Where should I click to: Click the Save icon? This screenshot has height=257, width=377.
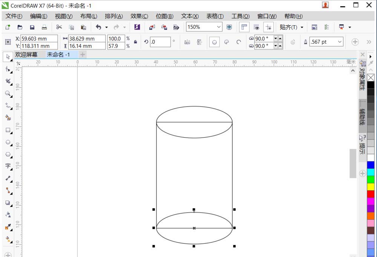tap(32, 27)
